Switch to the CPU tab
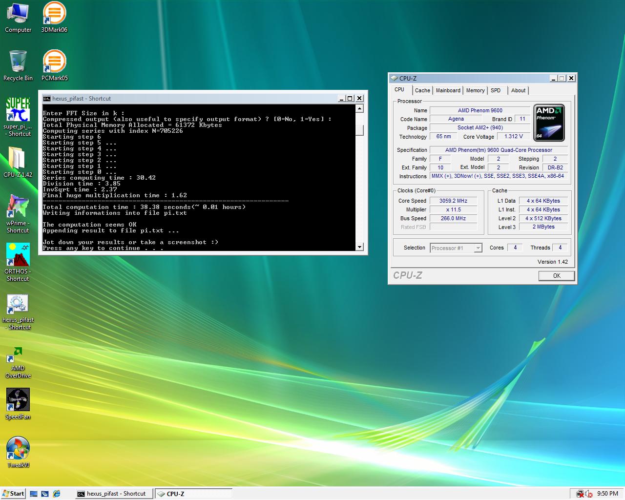 point(399,90)
